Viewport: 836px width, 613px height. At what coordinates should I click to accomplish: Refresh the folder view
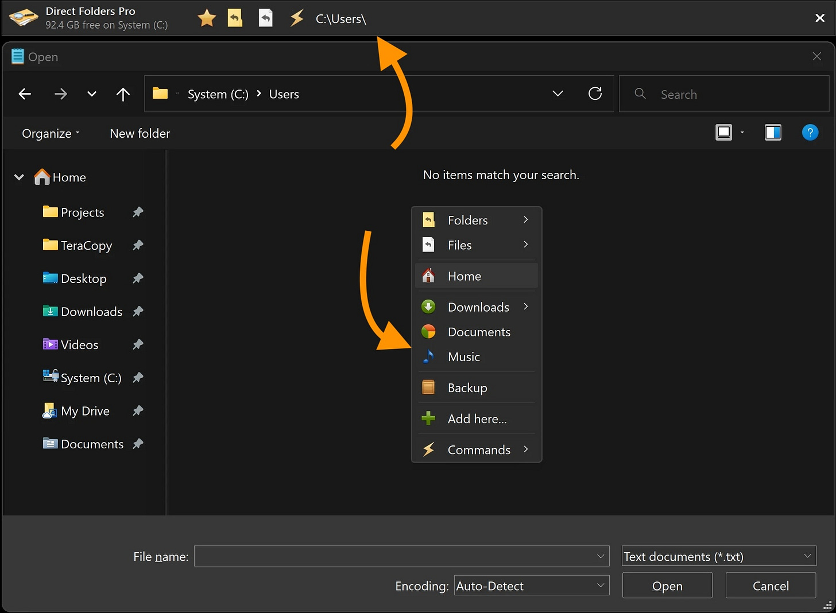tap(595, 94)
